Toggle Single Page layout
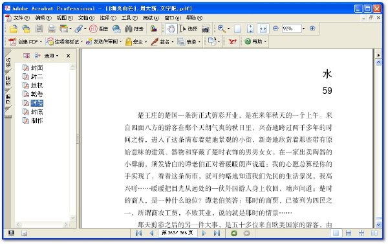The height and width of the screenshot is (244, 388). [x=336, y=233]
